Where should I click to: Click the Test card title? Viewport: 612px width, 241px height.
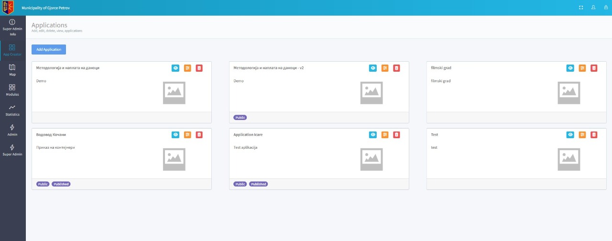tap(435, 134)
